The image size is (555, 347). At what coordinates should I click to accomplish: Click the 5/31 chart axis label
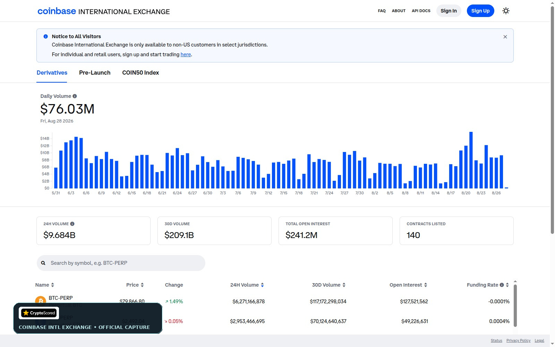pyautogui.click(x=56, y=193)
